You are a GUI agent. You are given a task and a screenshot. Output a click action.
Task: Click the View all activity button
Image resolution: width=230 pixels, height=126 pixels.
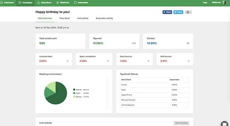(x=181, y=123)
